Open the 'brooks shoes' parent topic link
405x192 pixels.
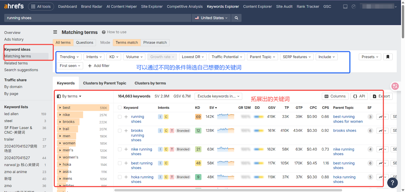click(x=345, y=131)
